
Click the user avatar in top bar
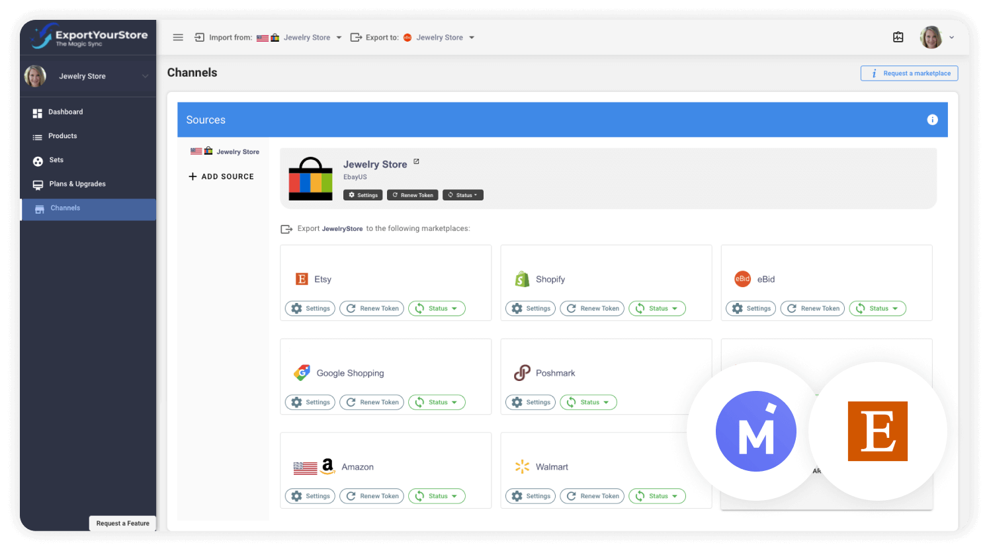click(931, 38)
